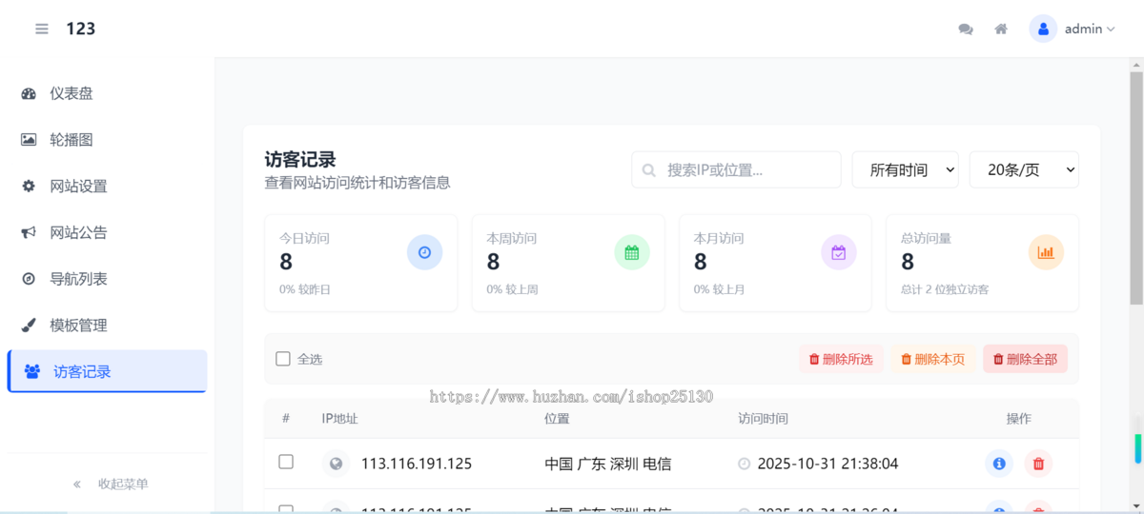
Task: Click the 访客记录 page heading
Action: point(300,159)
